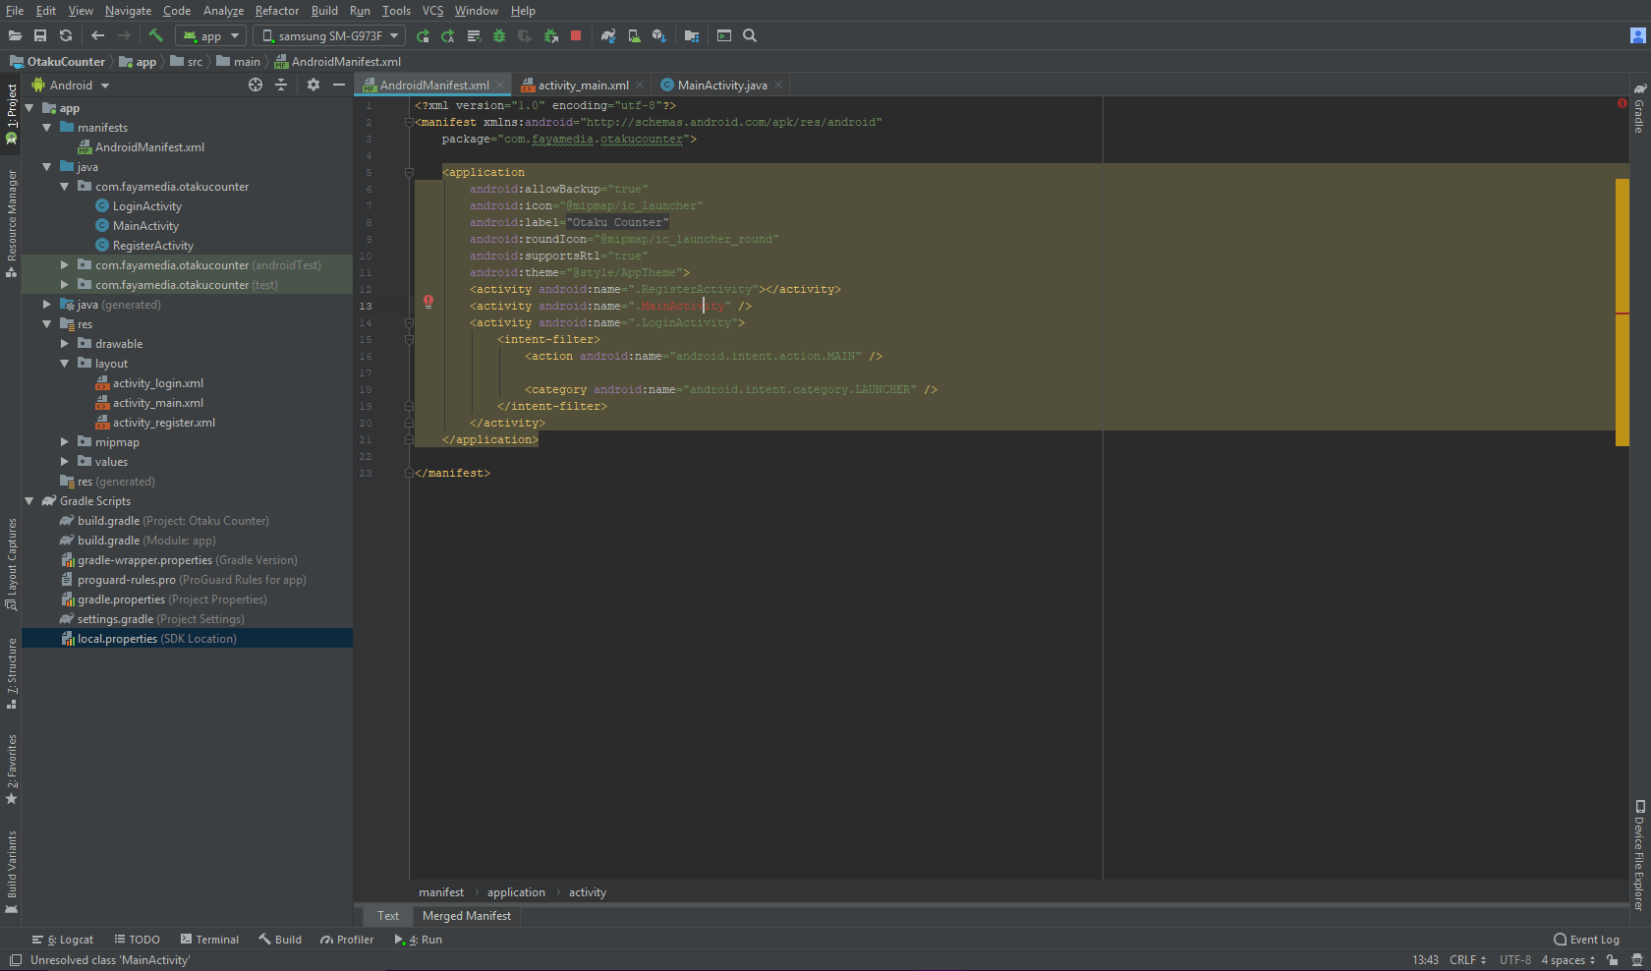The width and height of the screenshot is (1651, 971).
Task: Sync project with Gradle files icon
Action: point(608,35)
